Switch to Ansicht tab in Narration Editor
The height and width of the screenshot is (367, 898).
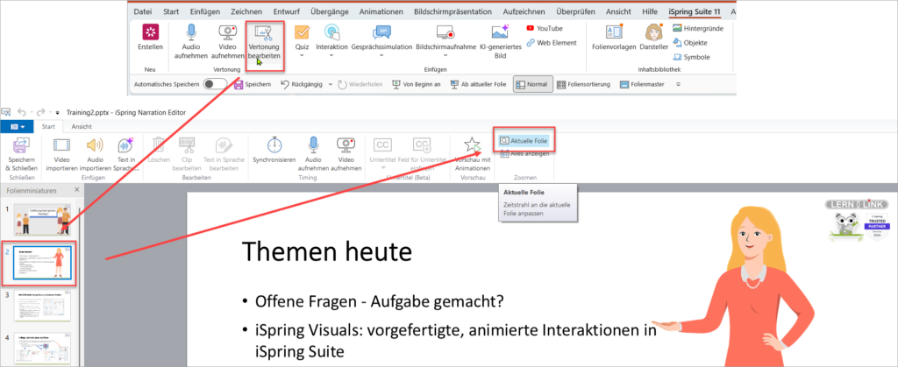pos(82,127)
